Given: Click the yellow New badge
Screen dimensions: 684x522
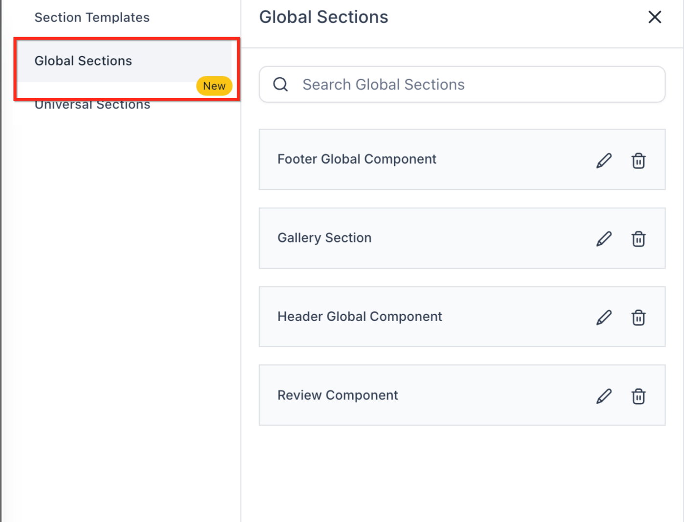Looking at the screenshot, I should [x=214, y=86].
